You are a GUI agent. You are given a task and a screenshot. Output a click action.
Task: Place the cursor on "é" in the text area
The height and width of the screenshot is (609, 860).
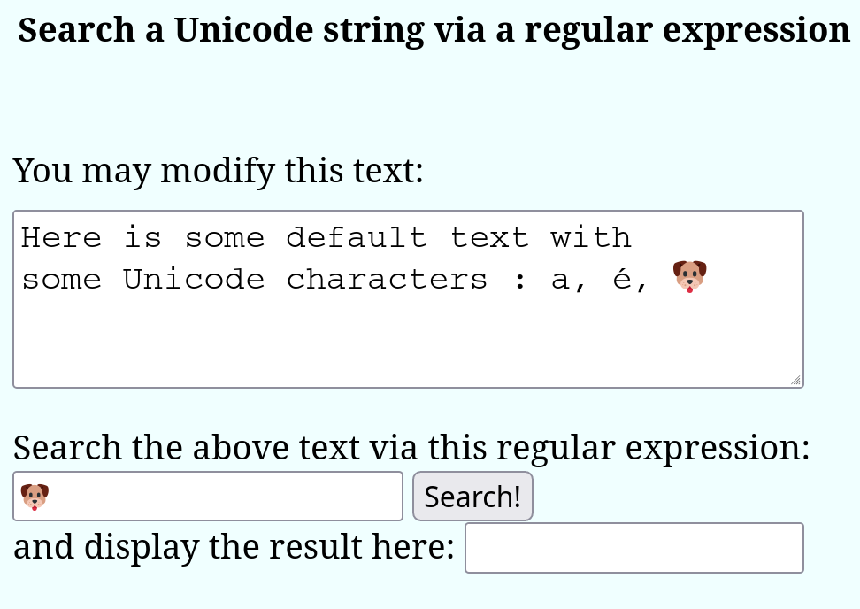623,278
